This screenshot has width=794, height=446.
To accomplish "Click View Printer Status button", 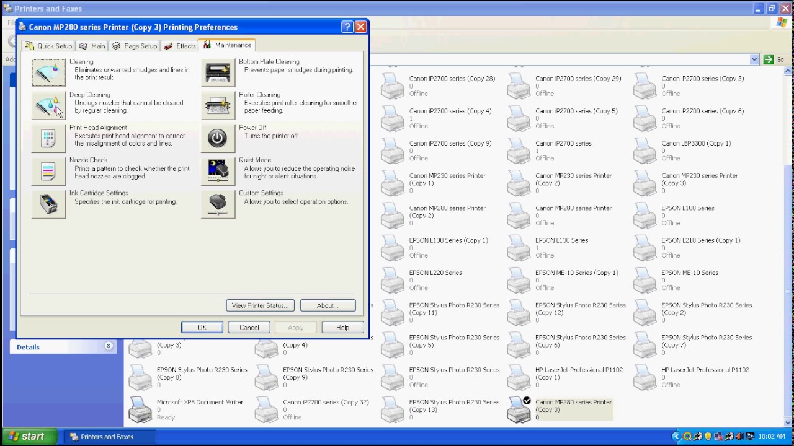I will (x=261, y=305).
